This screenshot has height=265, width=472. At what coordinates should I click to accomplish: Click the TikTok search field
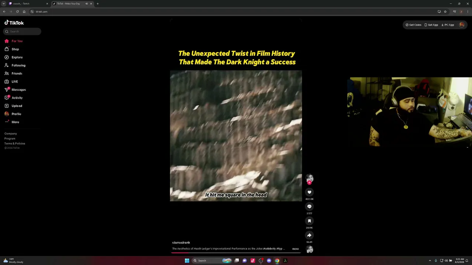(x=22, y=32)
